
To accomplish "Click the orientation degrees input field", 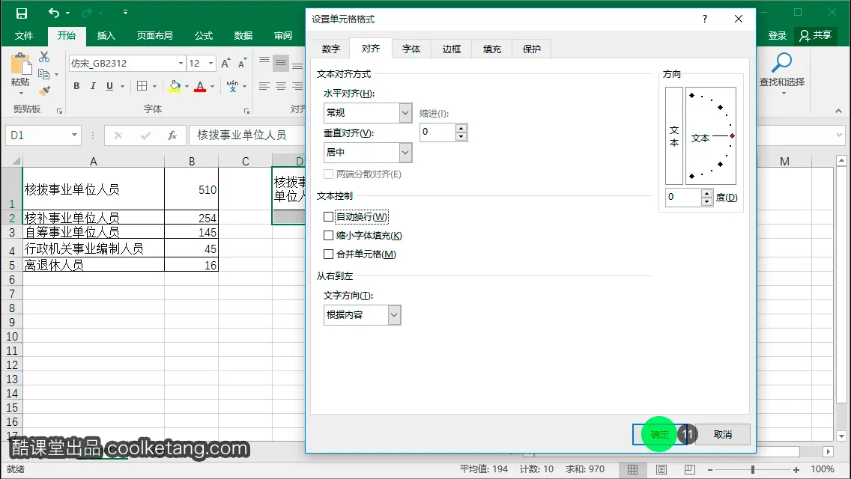I will coord(683,197).
